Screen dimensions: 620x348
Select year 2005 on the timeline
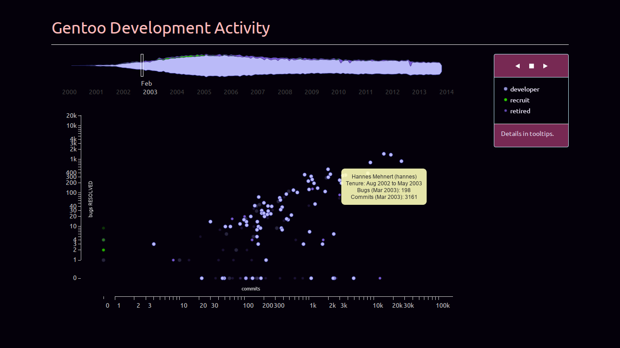tap(204, 92)
